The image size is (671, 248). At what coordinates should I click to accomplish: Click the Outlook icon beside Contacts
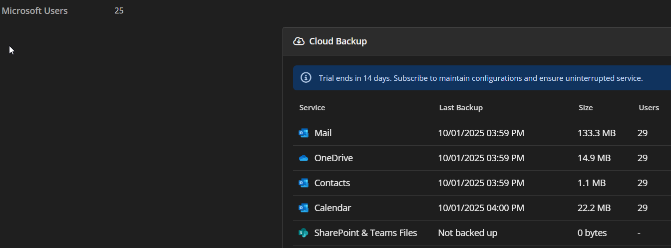tap(303, 183)
